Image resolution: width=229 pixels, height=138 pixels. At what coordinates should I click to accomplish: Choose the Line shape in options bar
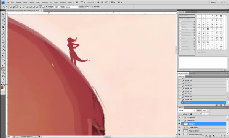pyautogui.click(x=40, y=7)
